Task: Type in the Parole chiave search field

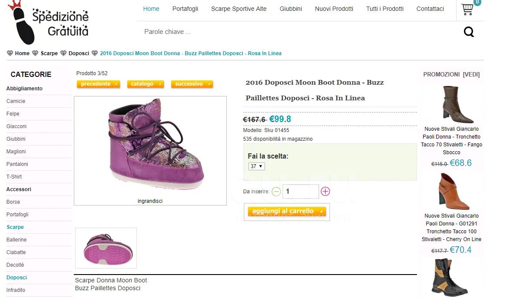Action: (295, 32)
